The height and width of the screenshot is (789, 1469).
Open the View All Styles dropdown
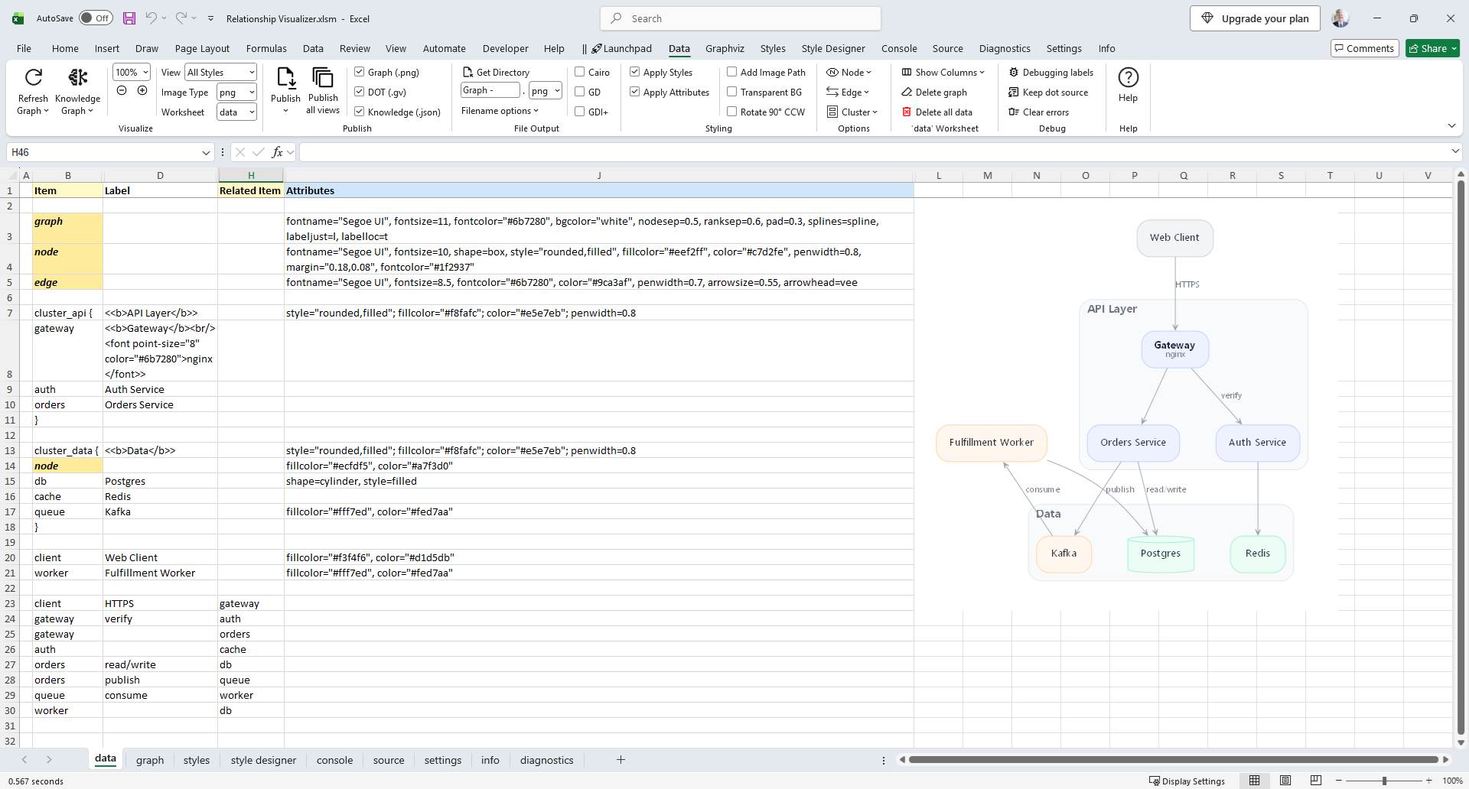(x=221, y=72)
